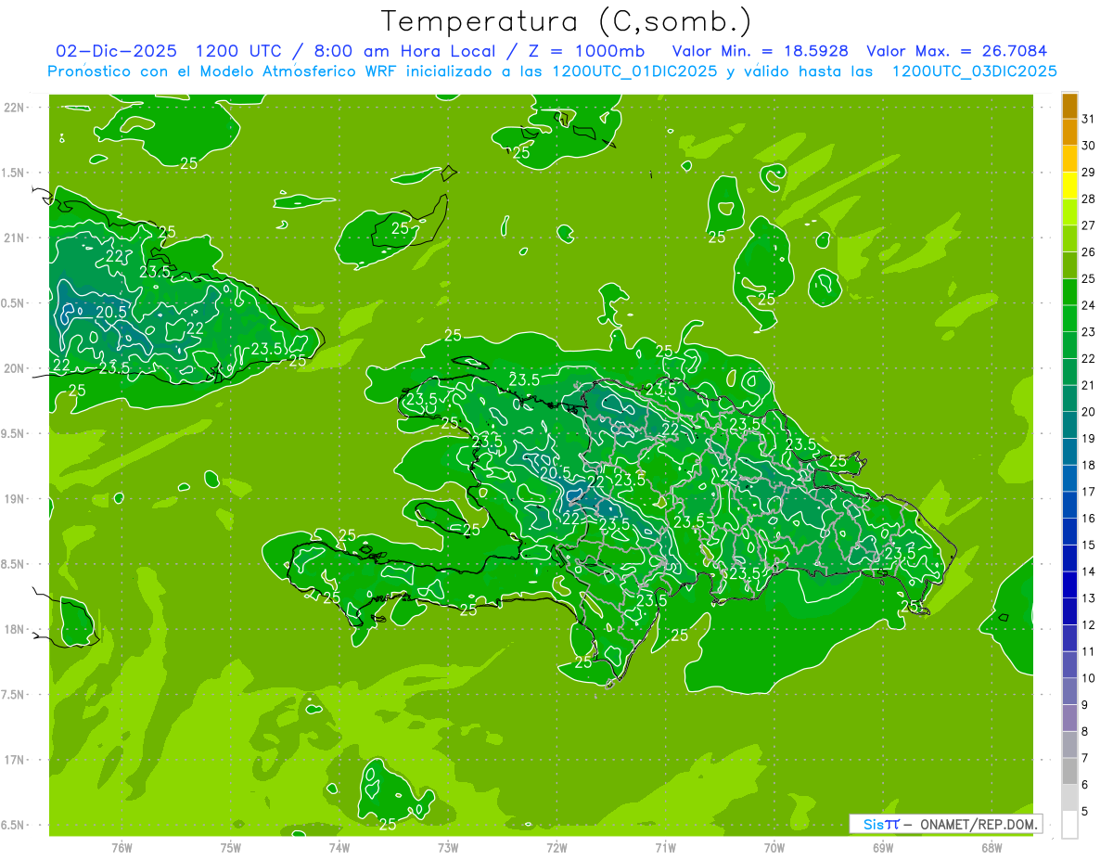Click the '22N' latitude axis label
This screenshot has width=1113, height=860.
(14, 108)
